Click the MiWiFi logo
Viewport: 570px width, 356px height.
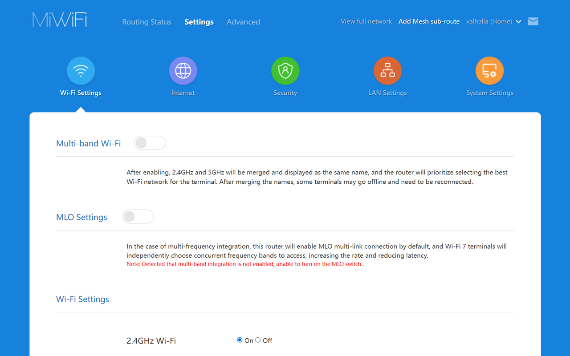pos(59,19)
